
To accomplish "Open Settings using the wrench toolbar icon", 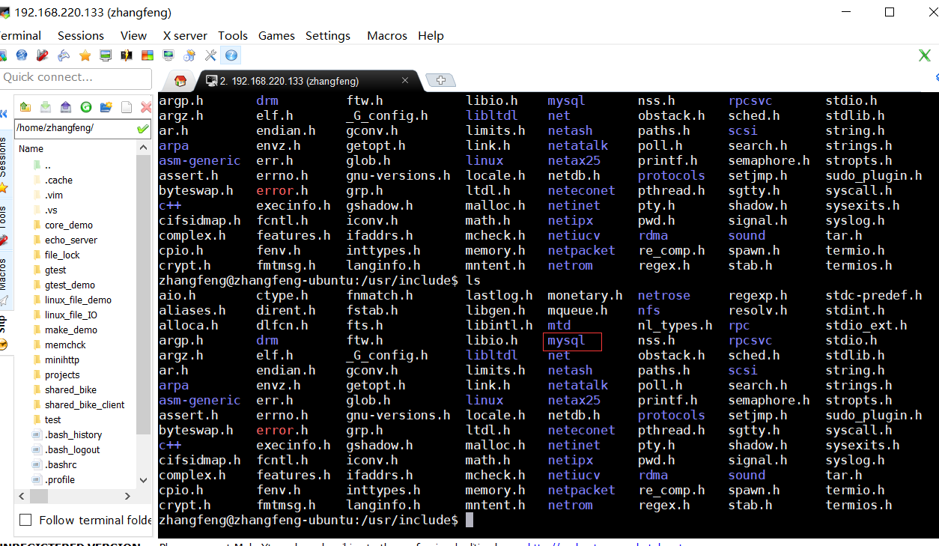I will (x=211, y=55).
